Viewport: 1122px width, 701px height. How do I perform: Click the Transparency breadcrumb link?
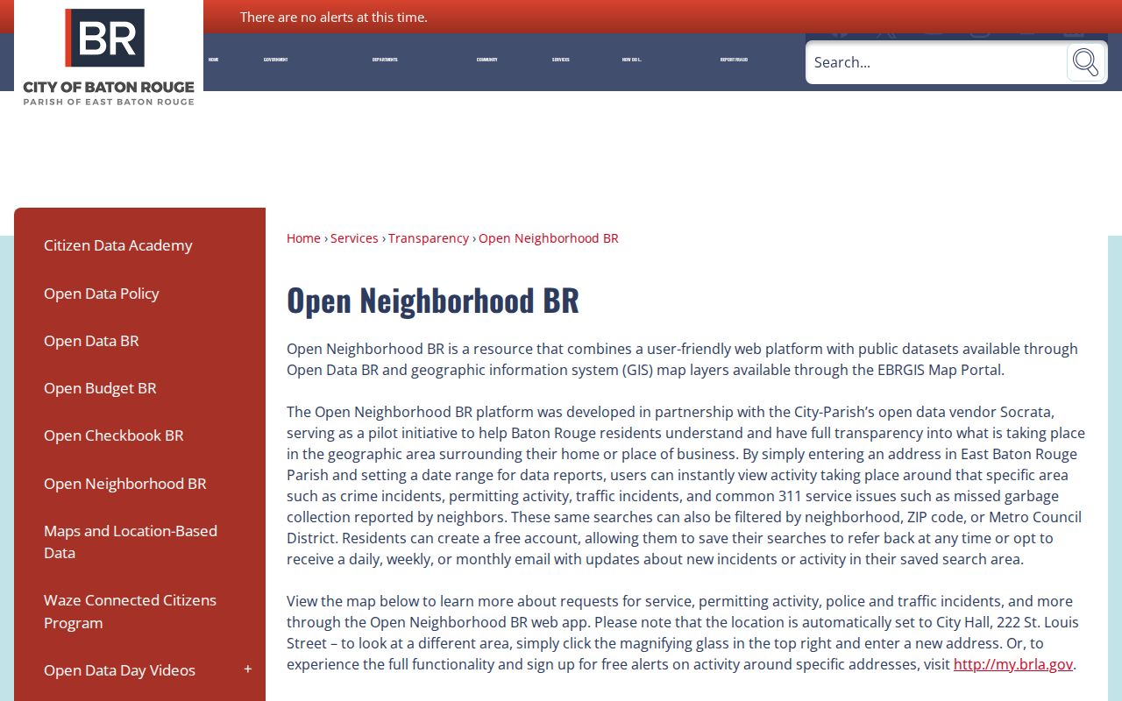coord(429,238)
